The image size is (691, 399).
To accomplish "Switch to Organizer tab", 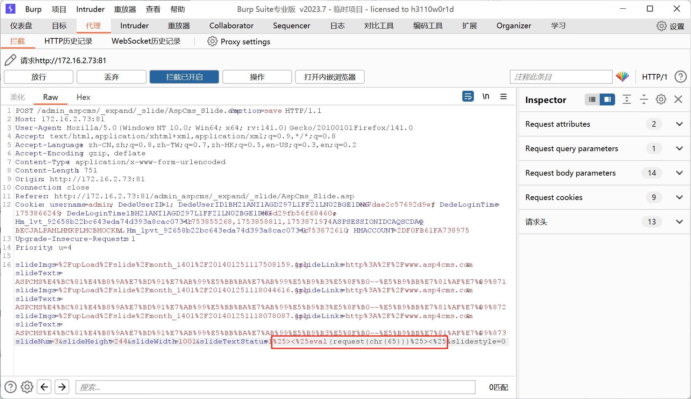I will click(514, 26).
